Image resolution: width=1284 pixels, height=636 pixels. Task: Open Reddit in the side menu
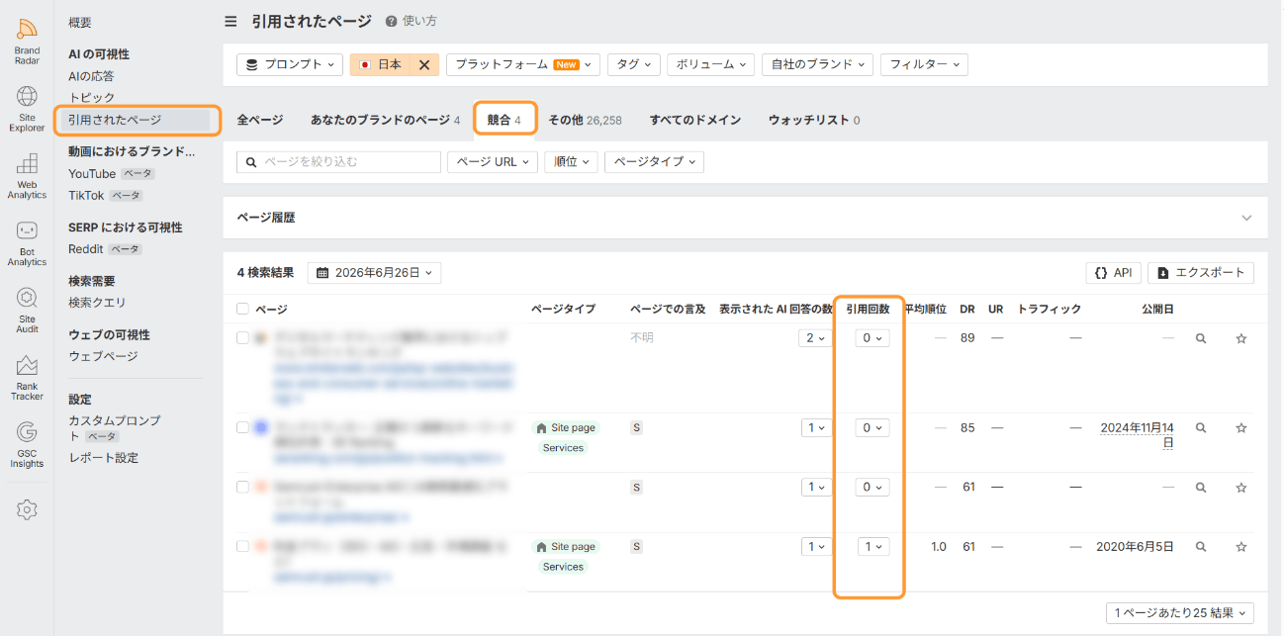pos(86,249)
